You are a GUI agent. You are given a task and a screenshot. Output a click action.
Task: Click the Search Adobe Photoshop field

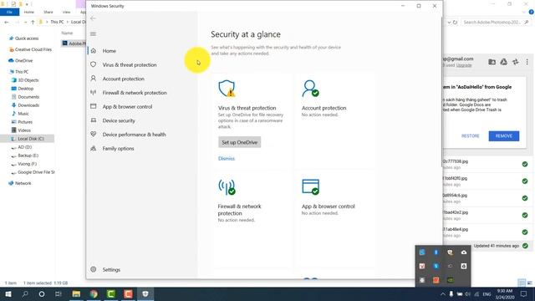(496, 23)
